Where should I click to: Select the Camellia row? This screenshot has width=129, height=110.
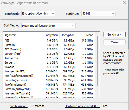[49, 45]
